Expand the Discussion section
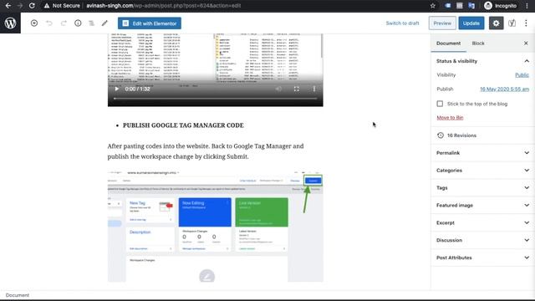 click(x=482, y=240)
